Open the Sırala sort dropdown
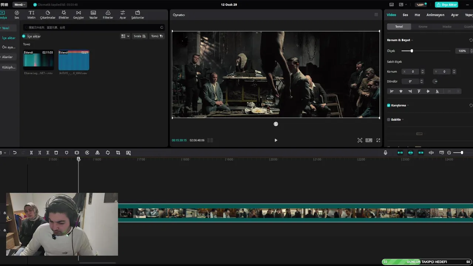The width and height of the screenshot is (473, 266). point(139,36)
